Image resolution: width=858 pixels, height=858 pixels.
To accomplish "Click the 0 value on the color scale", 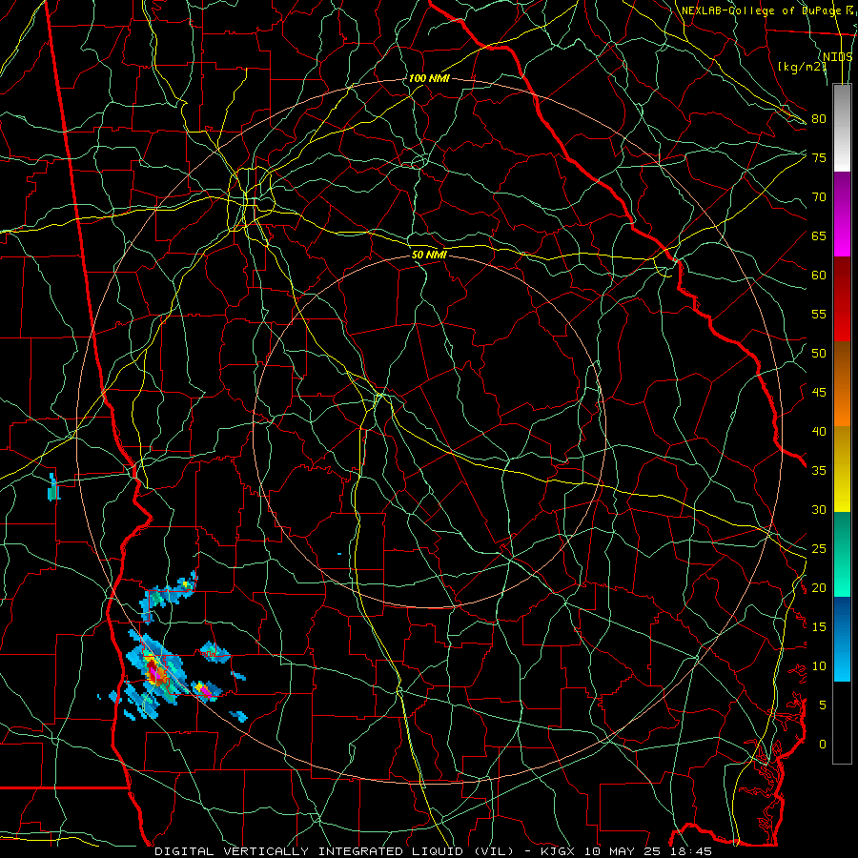I will click(x=823, y=745).
